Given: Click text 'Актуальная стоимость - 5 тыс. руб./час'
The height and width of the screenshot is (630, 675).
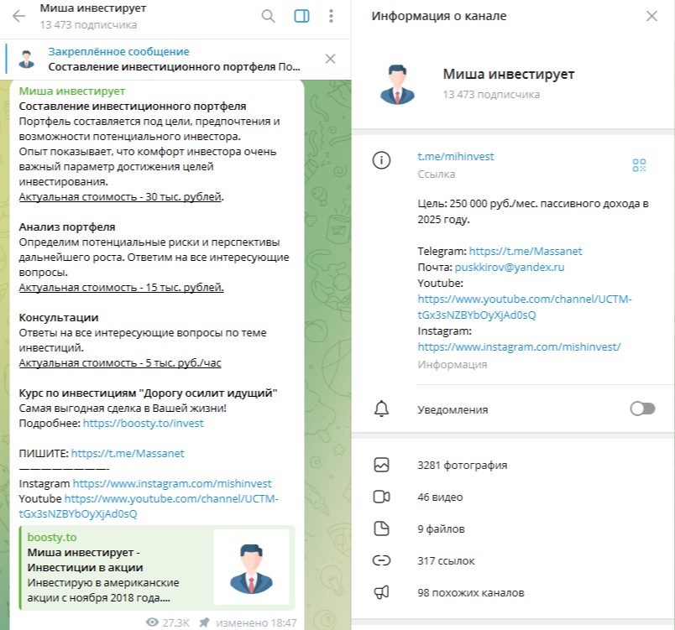Looking at the screenshot, I should coord(120,363).
